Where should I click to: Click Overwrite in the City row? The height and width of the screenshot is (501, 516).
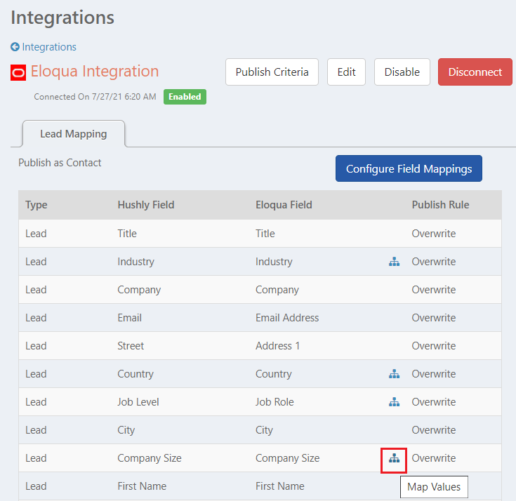point(434,430)
